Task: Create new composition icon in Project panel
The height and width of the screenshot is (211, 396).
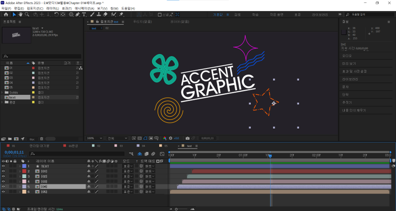Action: coord(16,139)
